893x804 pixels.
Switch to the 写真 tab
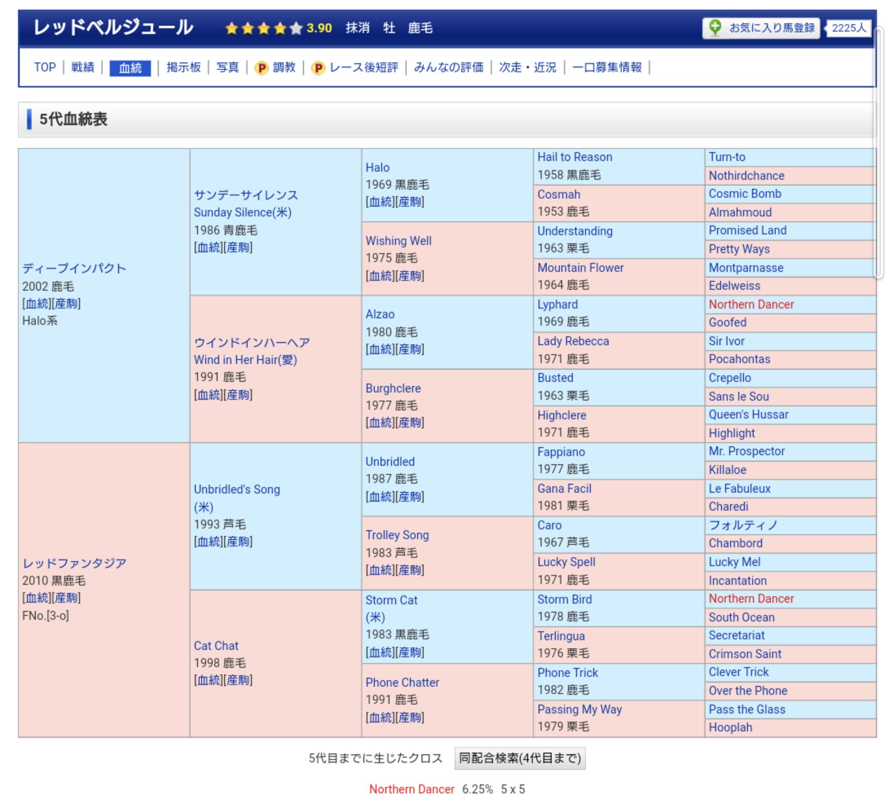(x=228, y=67)
